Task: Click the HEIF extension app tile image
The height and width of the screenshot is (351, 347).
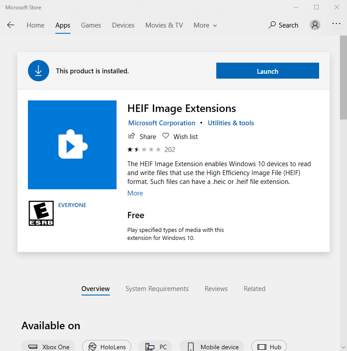Action: (72, 145)
